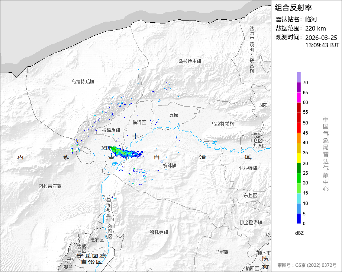
Task: Pick the dark red 55–60 dBZ swatch
Action: pyautogui.click(x=299, y=108)
